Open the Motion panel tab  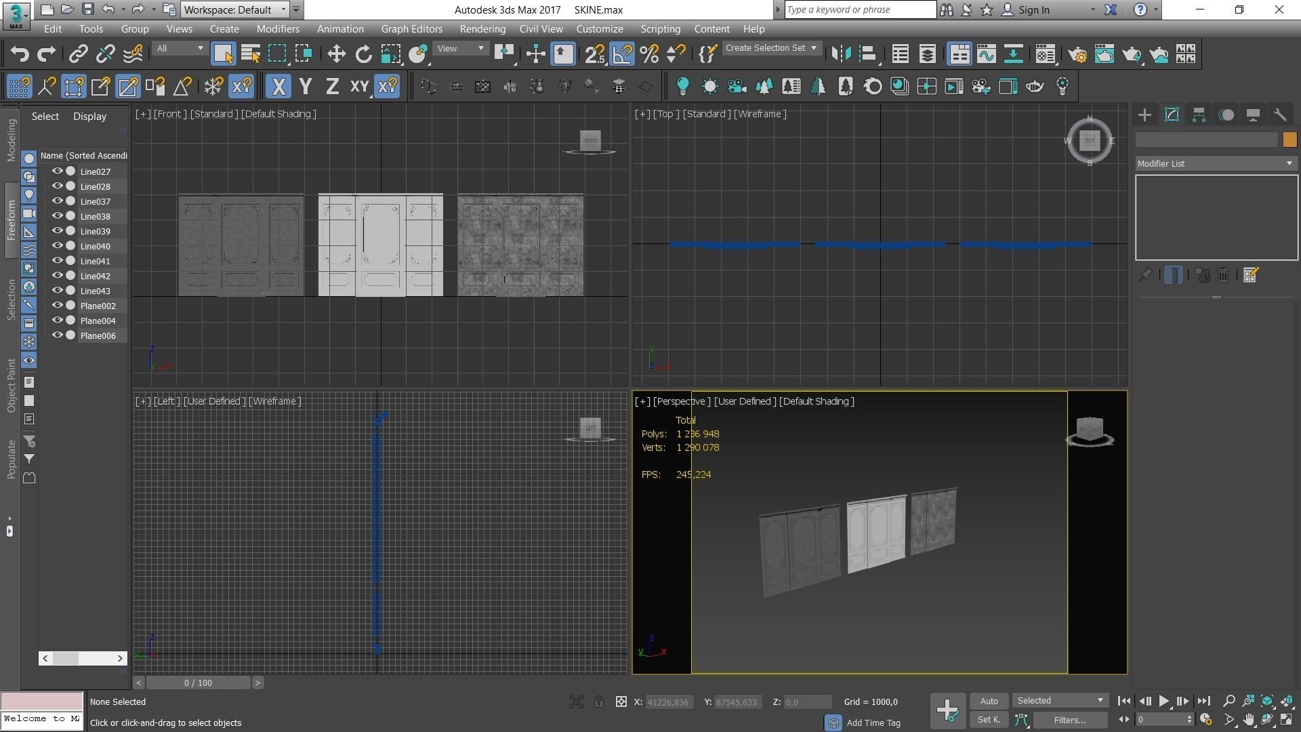[x=1226, y=115]
